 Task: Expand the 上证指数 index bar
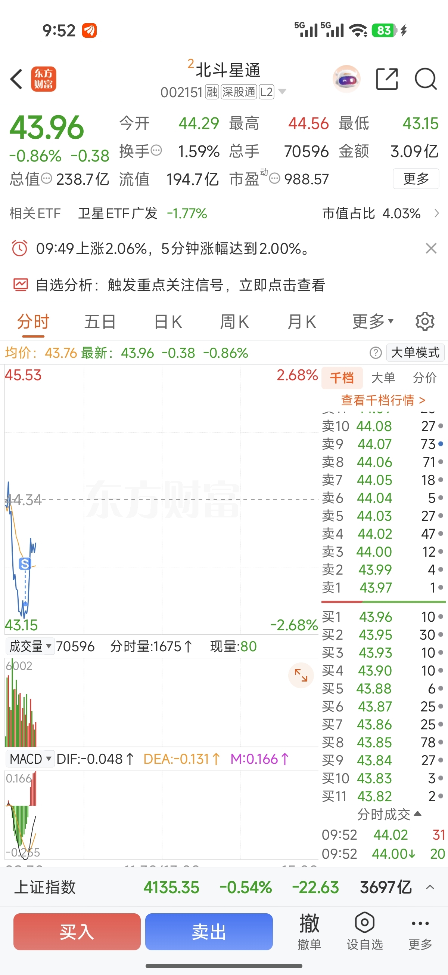430,887
